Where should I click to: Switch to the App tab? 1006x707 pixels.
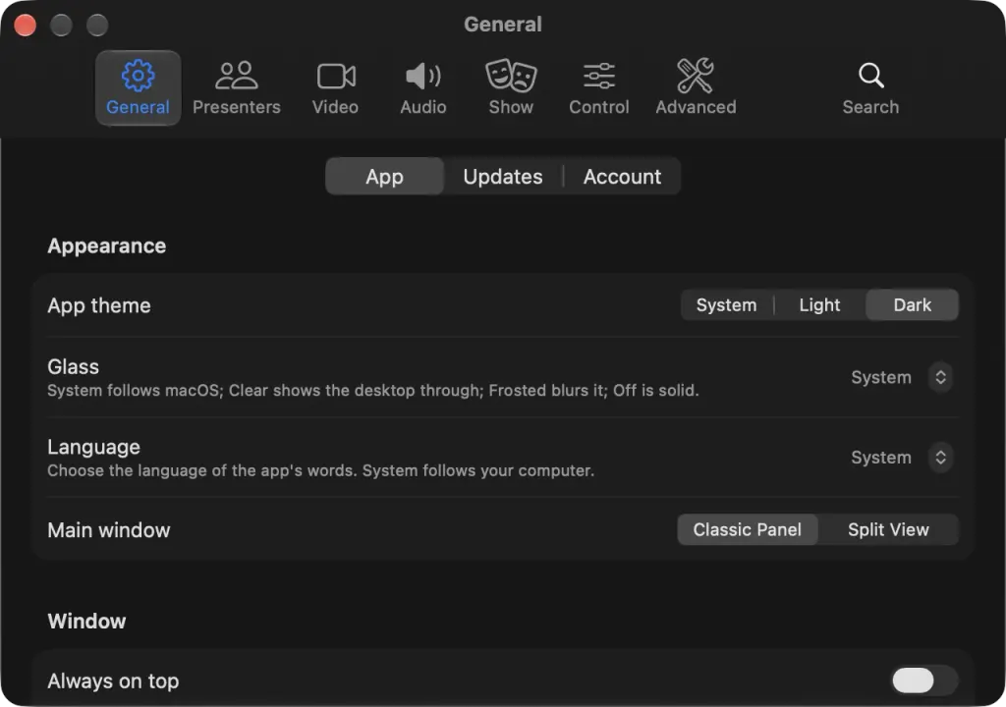pyautogui.click(x=384, y=177)
